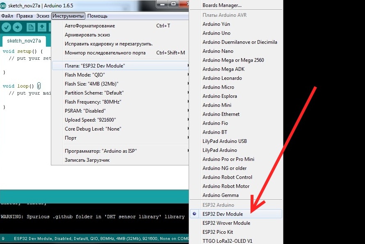365x244 pixels.
Task: Click the Open sketch arrow-up icon
Action: [x=42, y=27]
